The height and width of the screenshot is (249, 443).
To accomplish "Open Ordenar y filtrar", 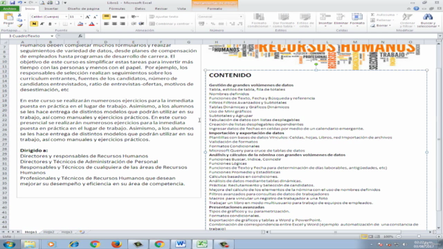I will coord(408,21).
